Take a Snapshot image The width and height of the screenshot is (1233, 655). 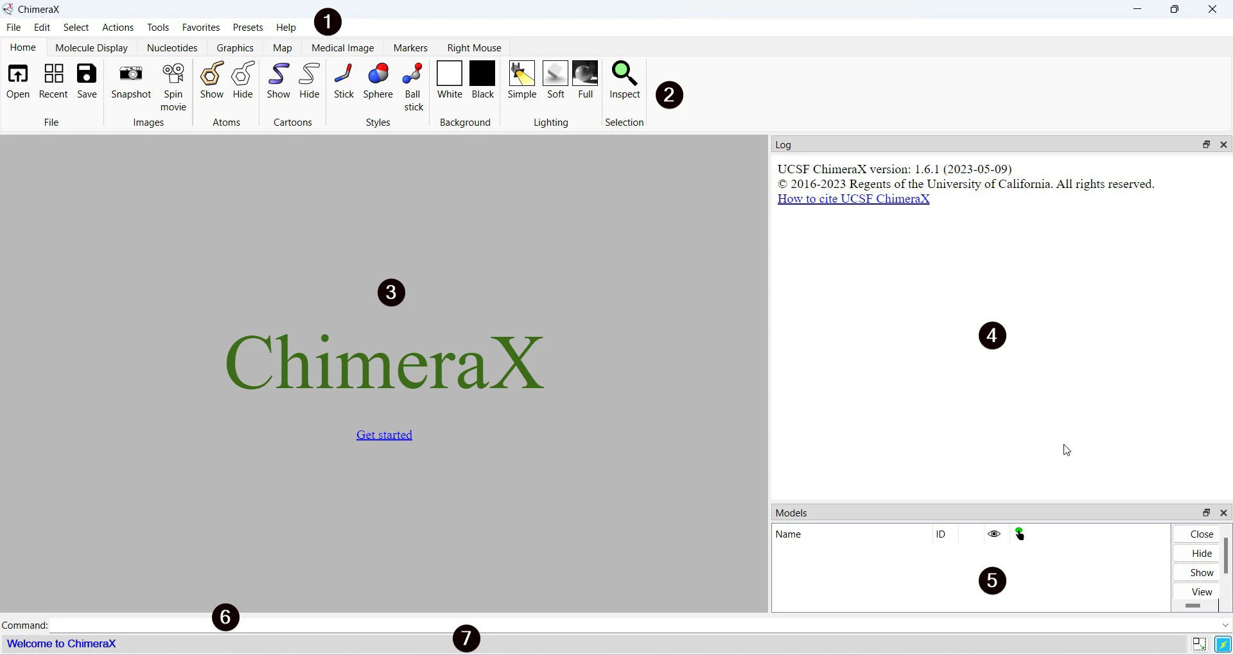click(x=131, y=81)
